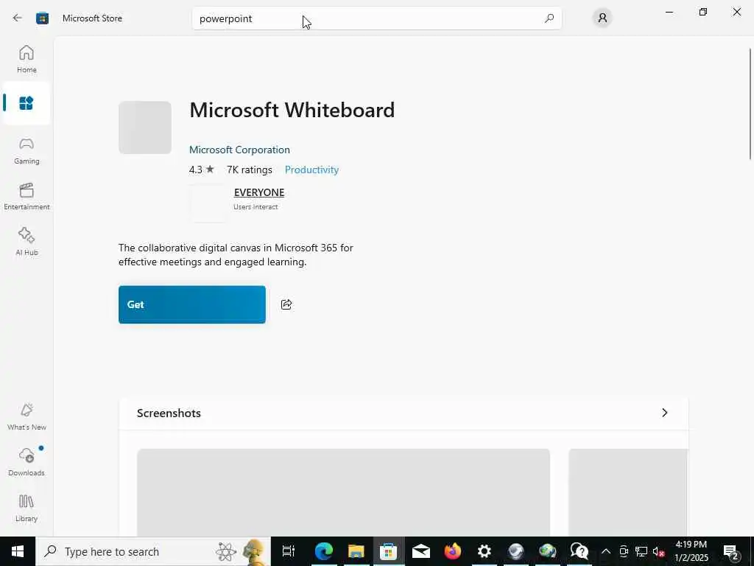Open AI Hub in the sidebar

(27, 242)
